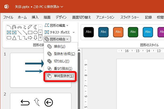Screen dimensions: 164x109
Task: Select the rounded rectangle shape
Action: (9, 38)
